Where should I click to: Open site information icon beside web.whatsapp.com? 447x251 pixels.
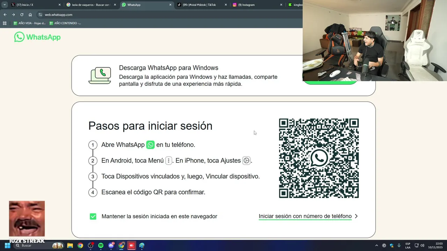40,15
